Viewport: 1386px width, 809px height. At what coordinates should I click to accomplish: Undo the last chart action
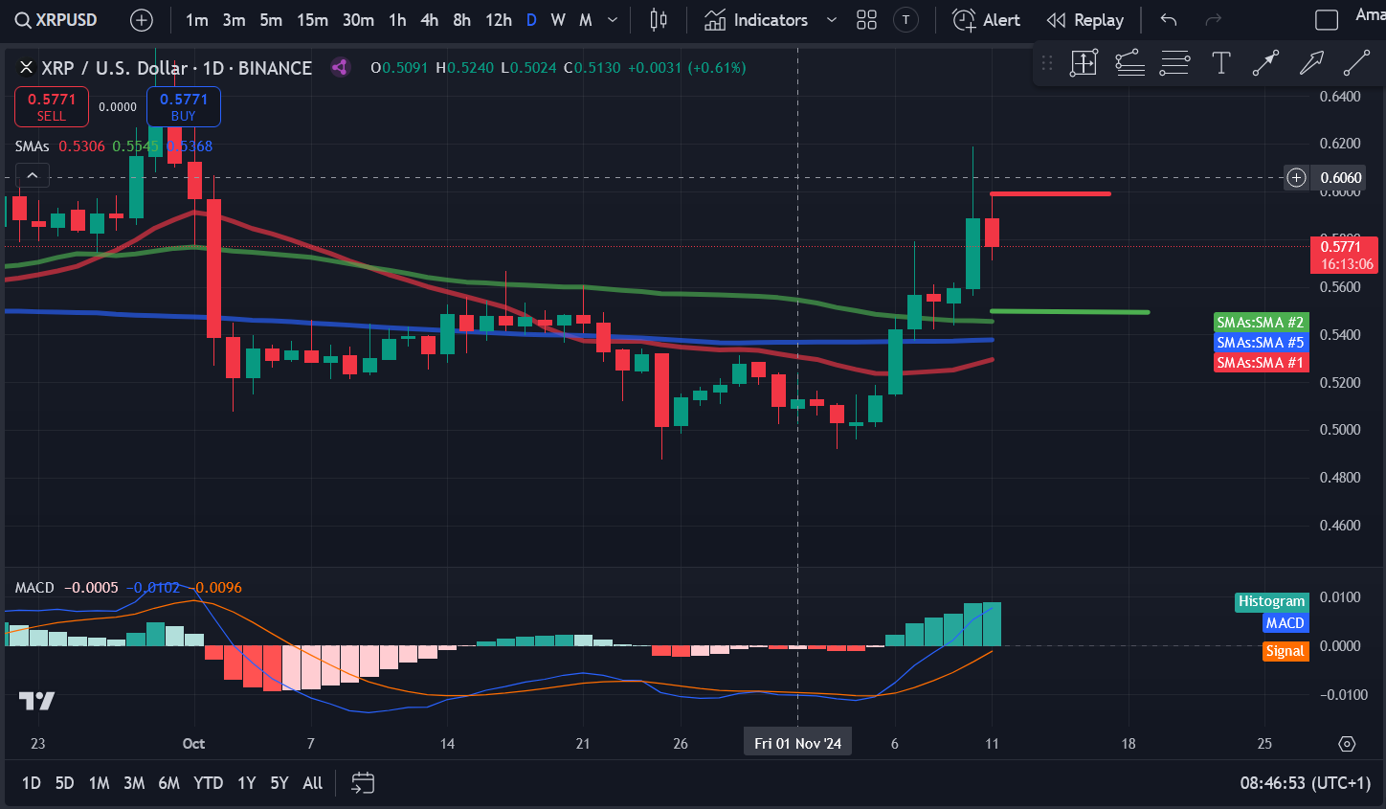point(1169,20)
